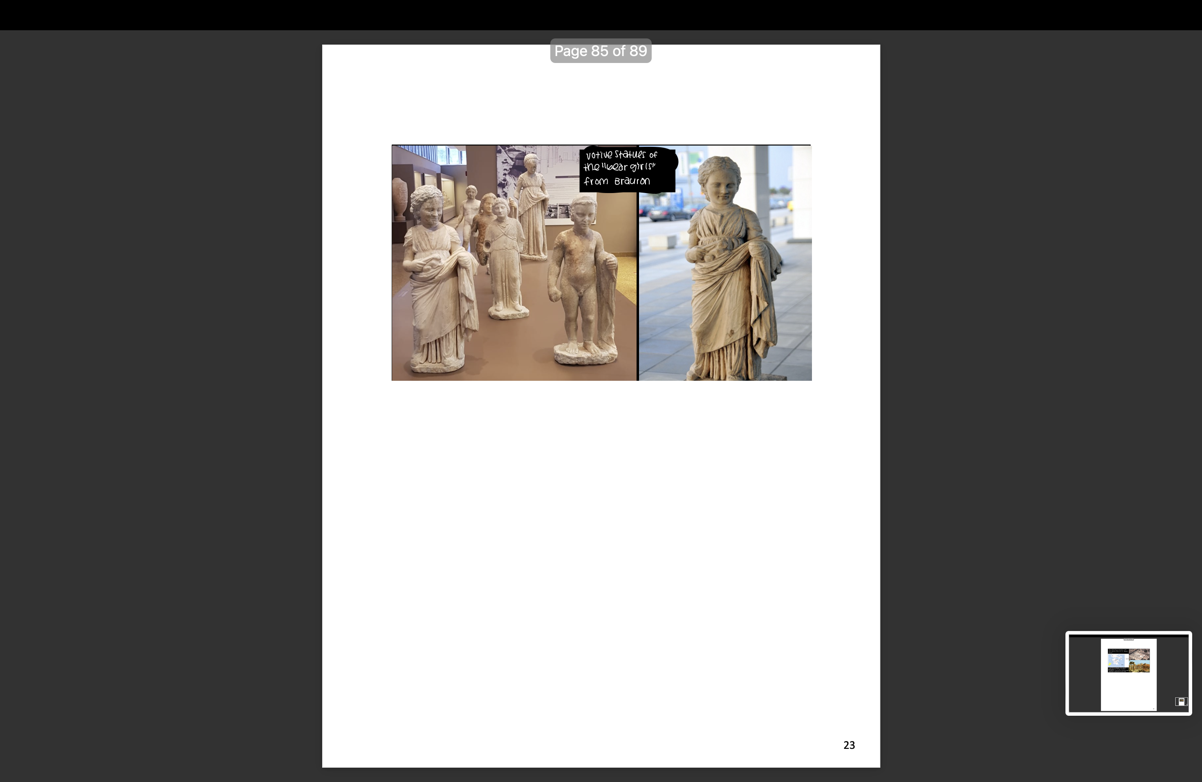Select the page number 23
Image resolution: width=1202 pixels, height=782 pixels.
850,745
